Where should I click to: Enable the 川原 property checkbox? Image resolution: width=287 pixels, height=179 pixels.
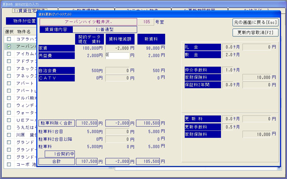(9, 135)
